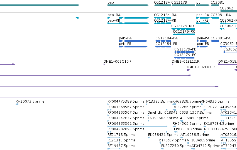
Task: Select the CG12179 gene label
Action: 179,2
